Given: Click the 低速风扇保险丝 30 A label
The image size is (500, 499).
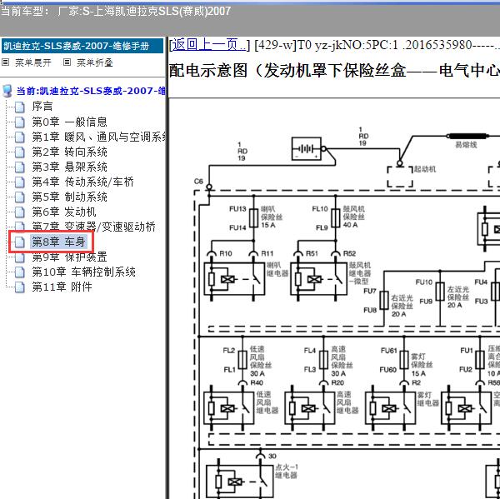Looking at the screenshot, I should [x=261, y=362].
